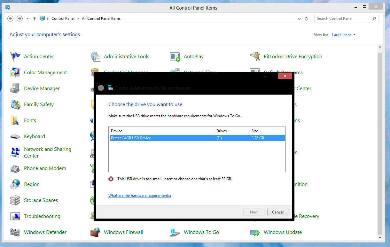This screenshot has width=390, height=247.
Task: Click the search magnifier icon
Action: (x=374, y=19)
